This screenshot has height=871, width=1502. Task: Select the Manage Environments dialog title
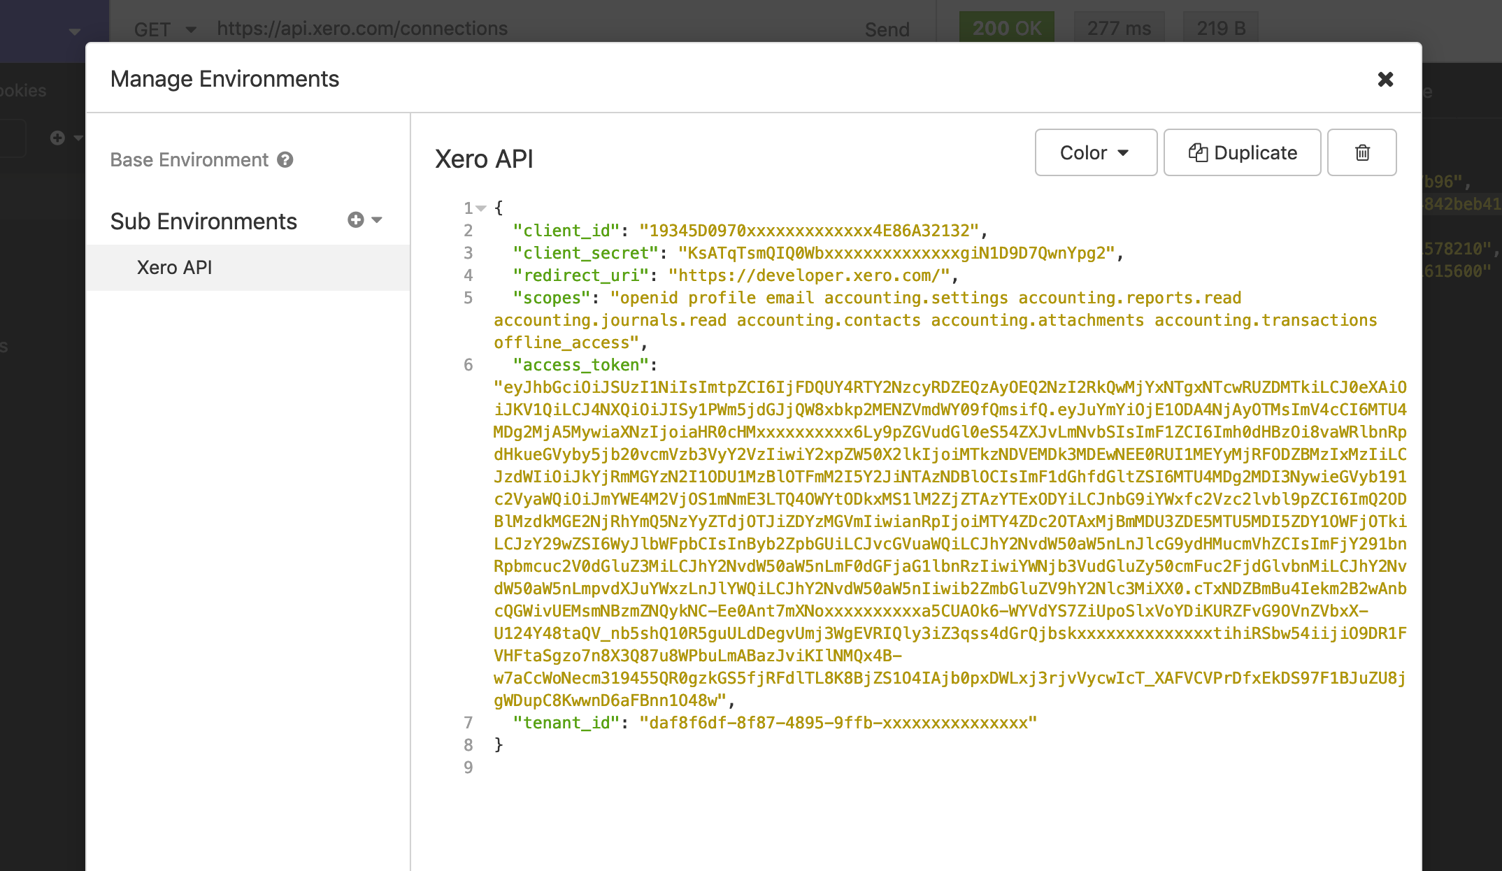click(224, 79)
